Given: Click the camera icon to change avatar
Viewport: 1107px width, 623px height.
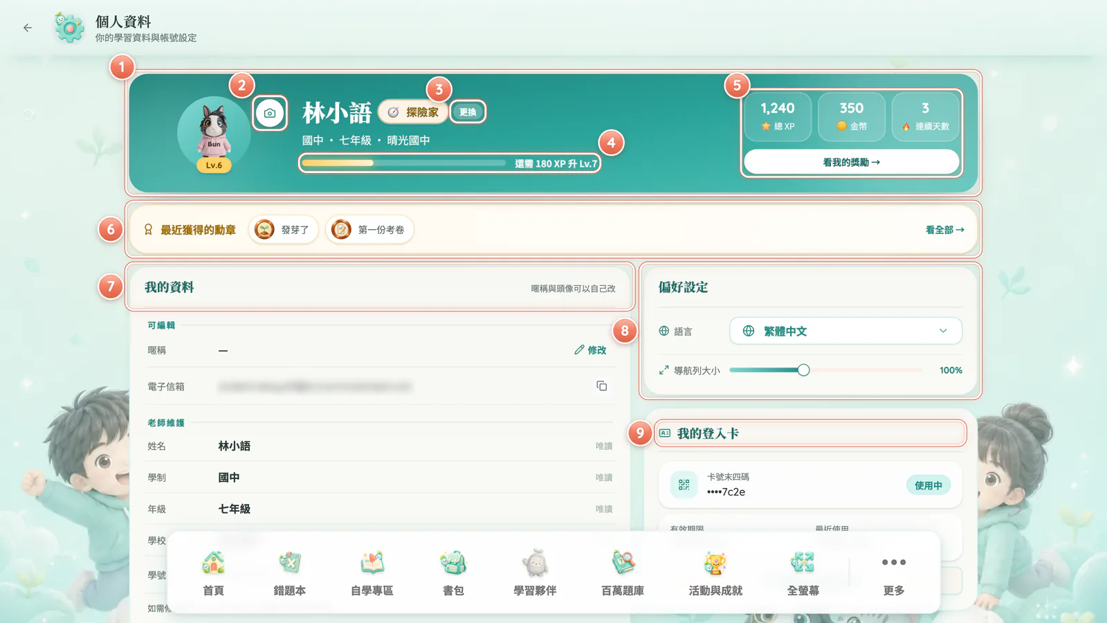Looking at the screenshot, I should [x=270, y=113].
